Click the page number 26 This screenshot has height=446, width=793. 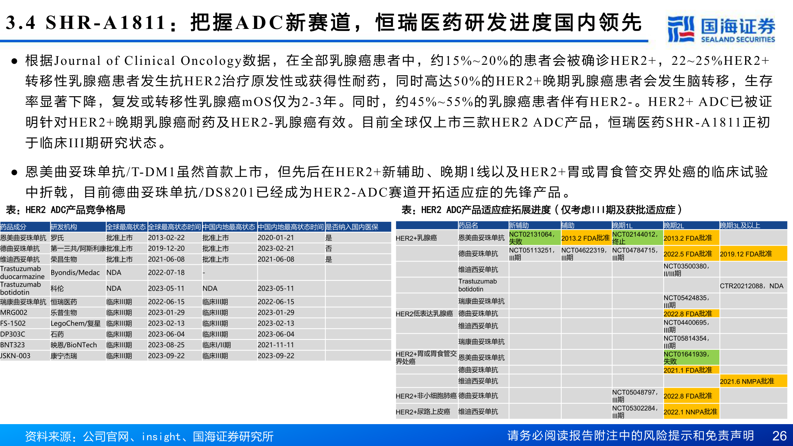click(779, 436)
